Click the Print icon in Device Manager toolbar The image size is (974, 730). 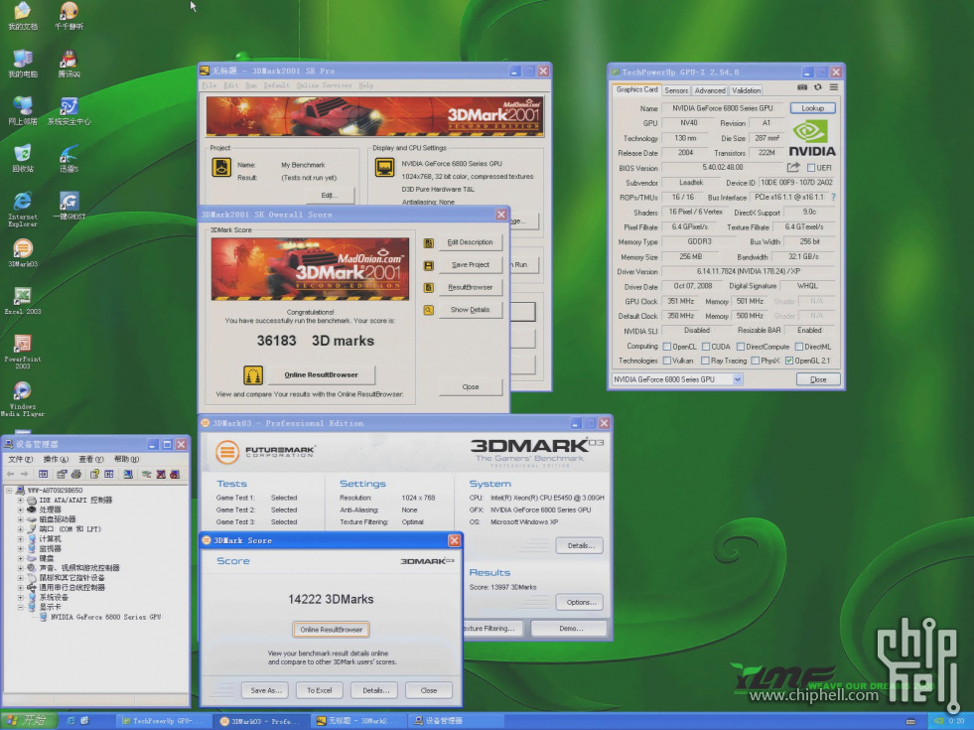(75, 474)
